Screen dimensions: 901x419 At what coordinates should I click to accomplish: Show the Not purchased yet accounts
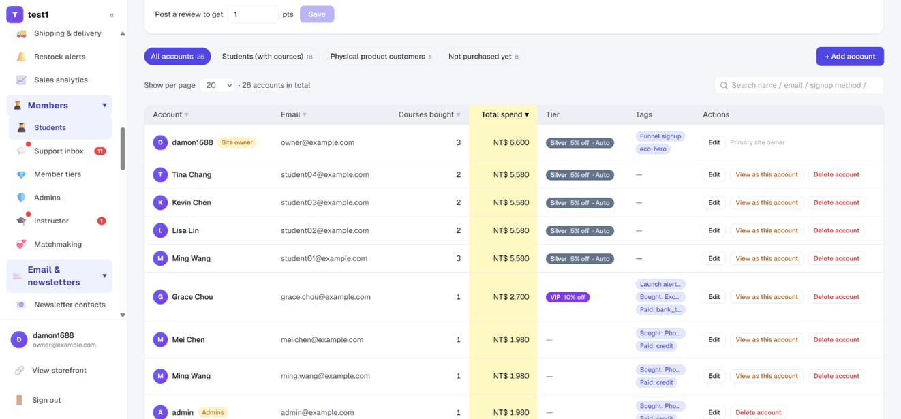[x=483, y=57]
